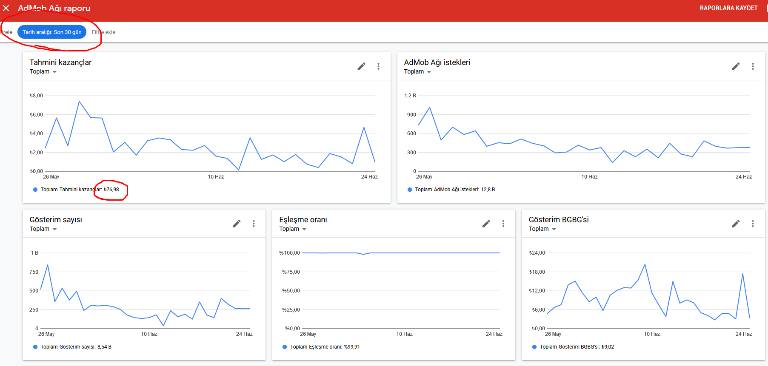
Task: Expand Toplam dropdown under Gösterim BGBG'si
Action: 542,229
